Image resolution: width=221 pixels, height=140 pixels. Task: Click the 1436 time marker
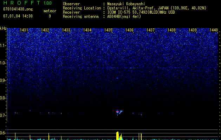[x=129, y=30]
